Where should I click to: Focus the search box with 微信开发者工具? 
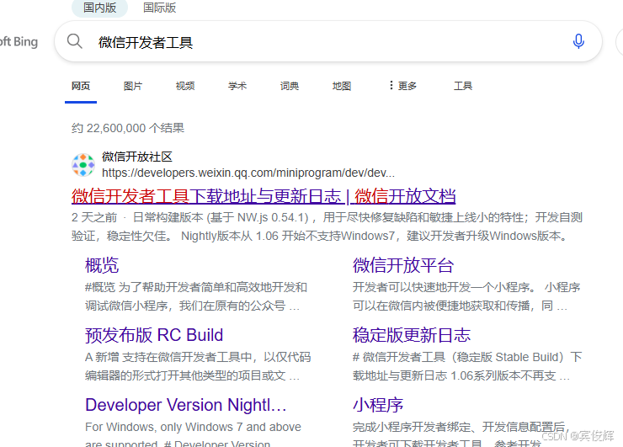click(x=328, y=41)
